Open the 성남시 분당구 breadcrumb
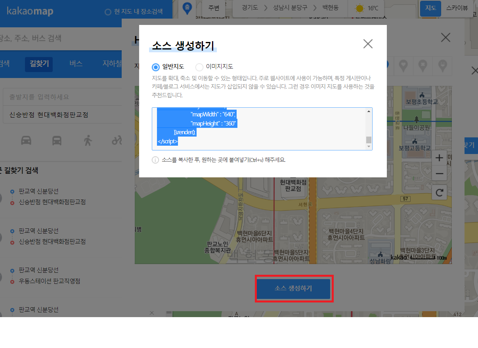This screenshot has height=348, width=478. 290,8
